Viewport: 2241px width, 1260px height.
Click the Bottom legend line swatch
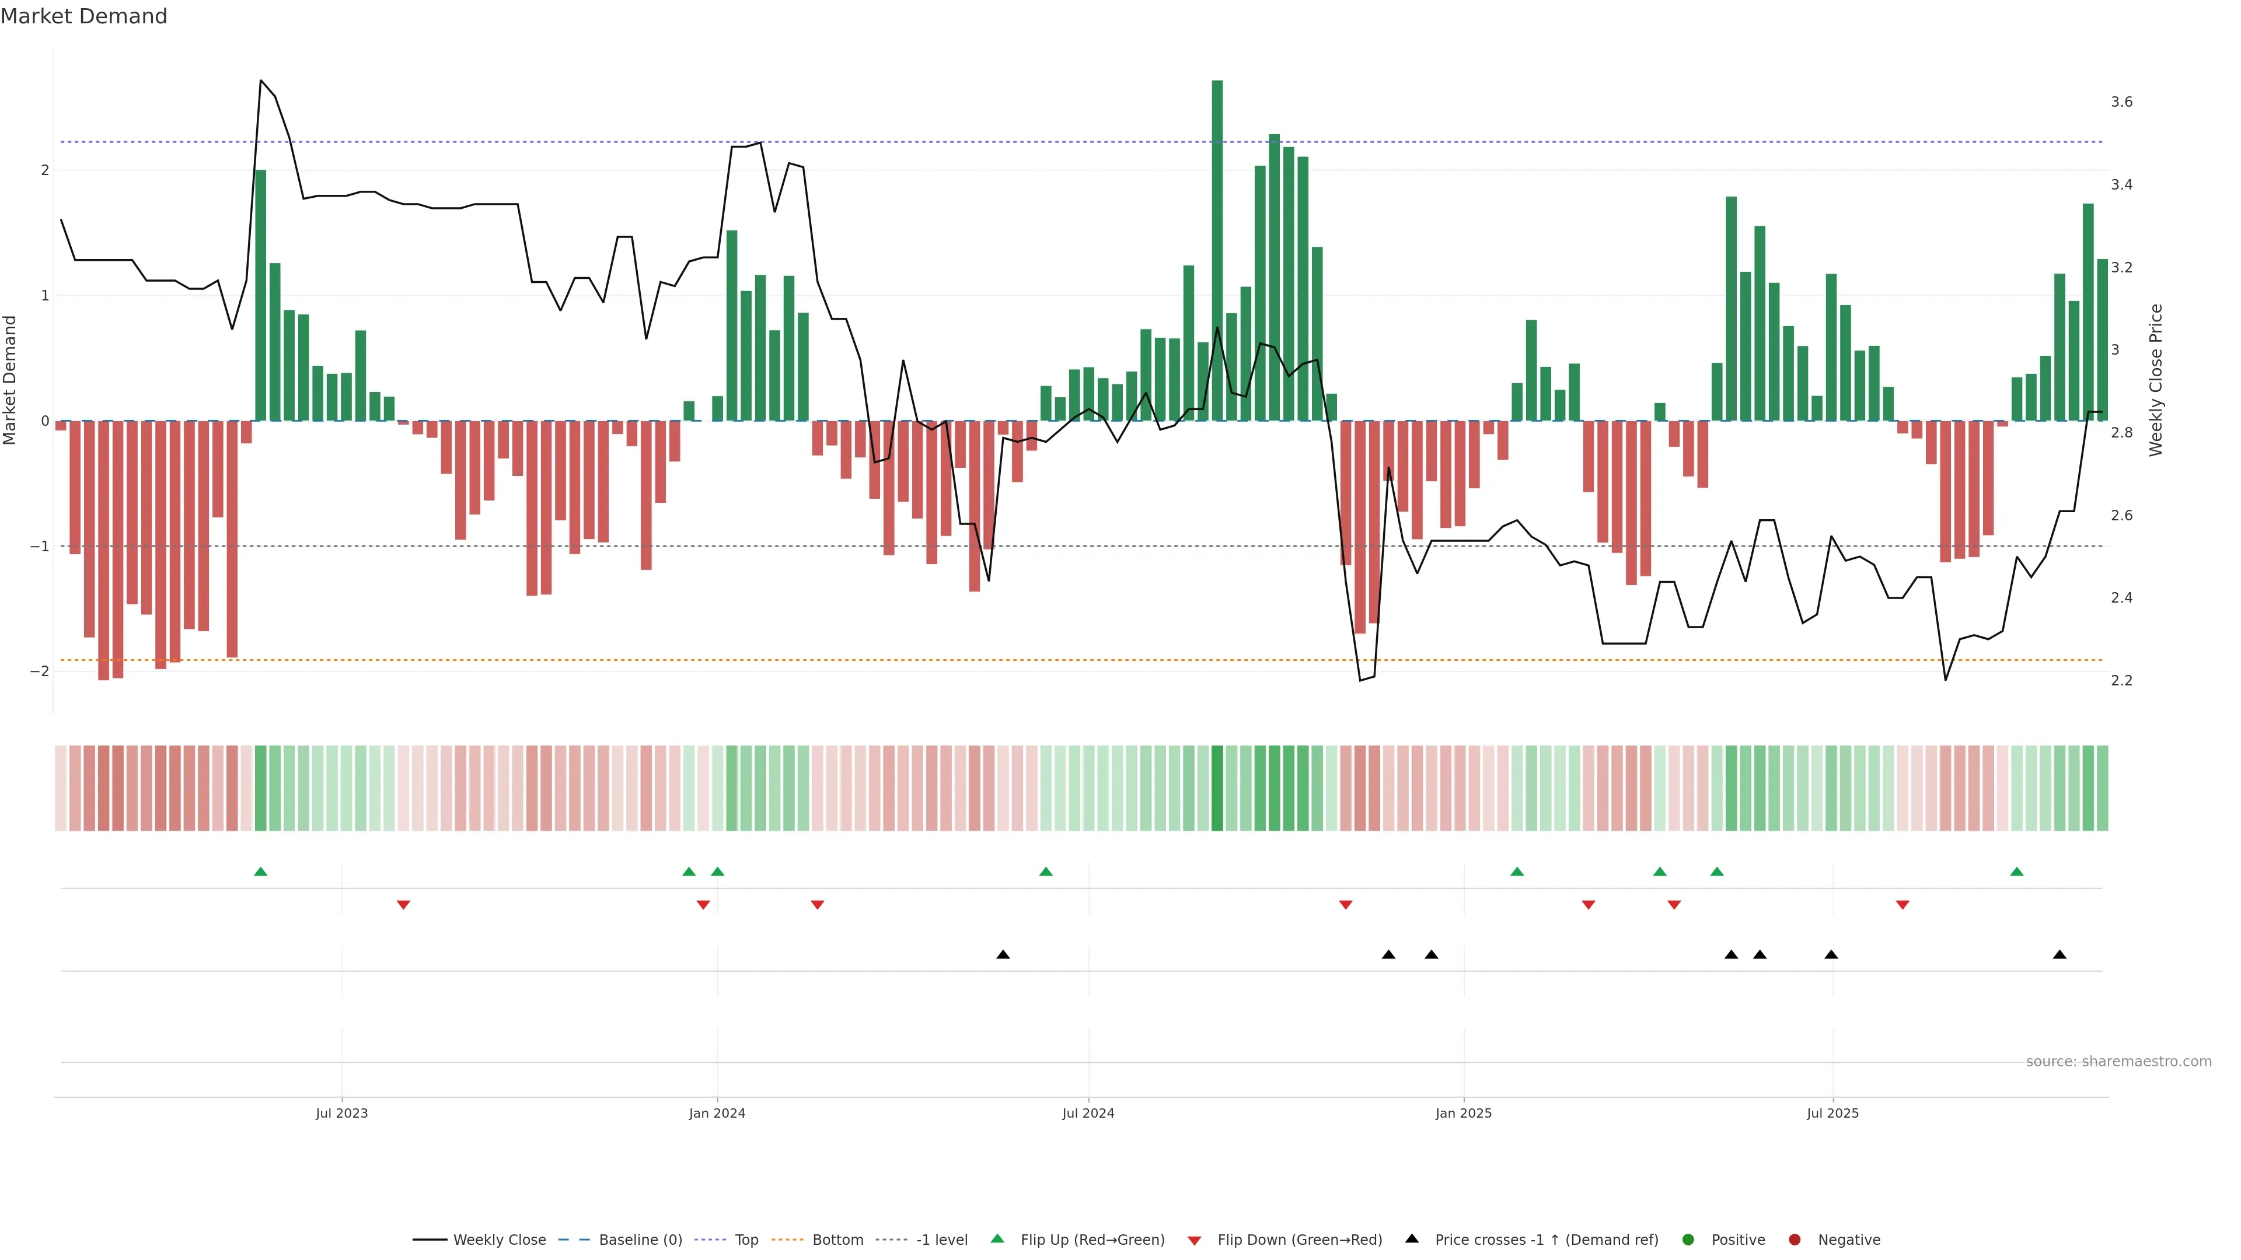pos(787,1240)
